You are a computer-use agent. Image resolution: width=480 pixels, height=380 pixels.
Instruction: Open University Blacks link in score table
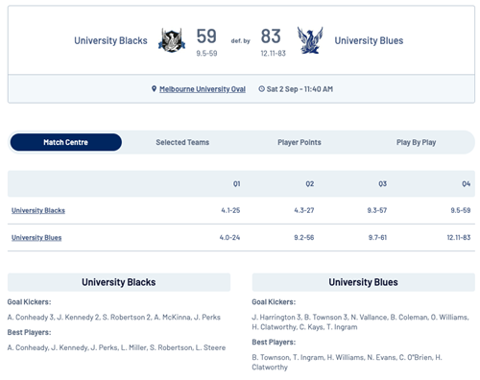pos(38,210)
